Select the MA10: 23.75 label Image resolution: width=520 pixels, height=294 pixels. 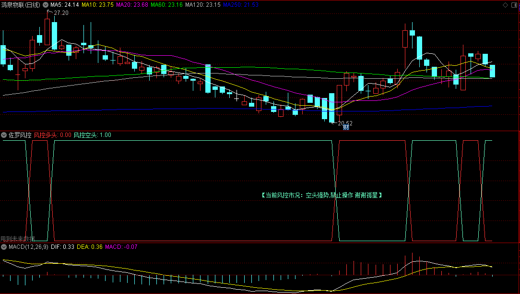tap(97, 5)
